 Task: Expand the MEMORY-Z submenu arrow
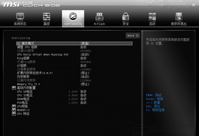pyautogui.click(x=14, y=110)
